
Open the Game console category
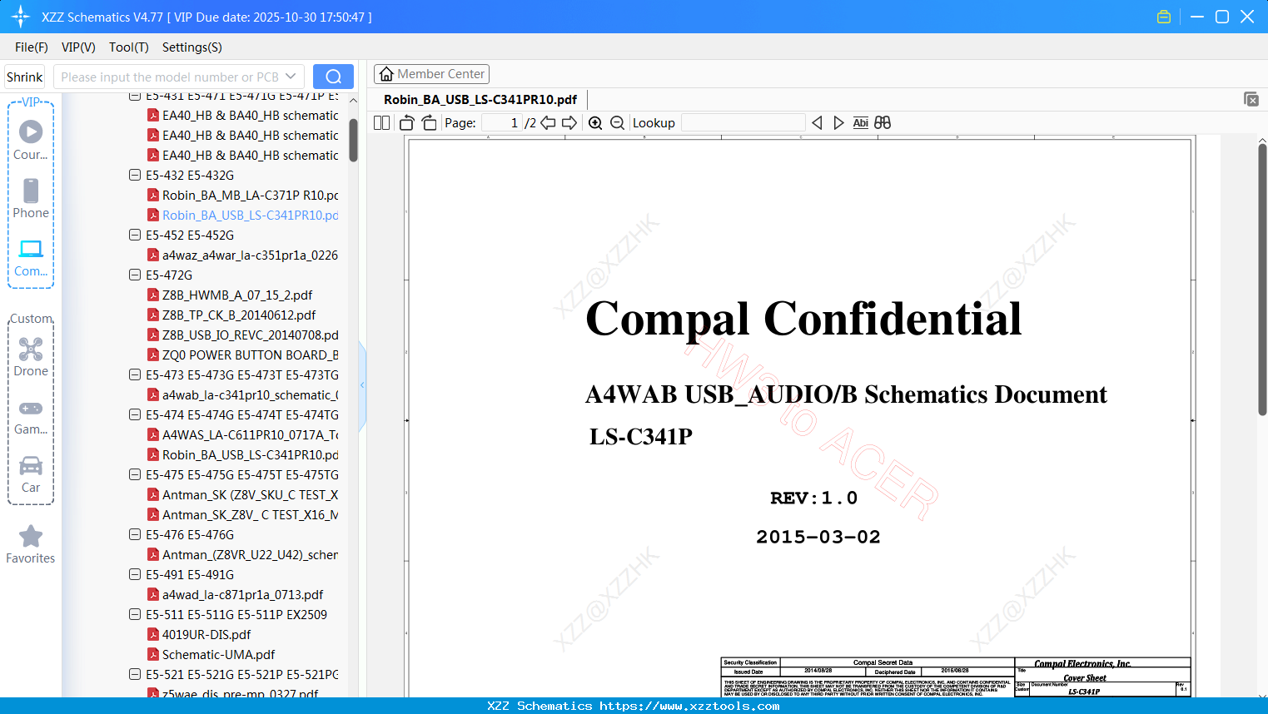[x=31, y=416]
